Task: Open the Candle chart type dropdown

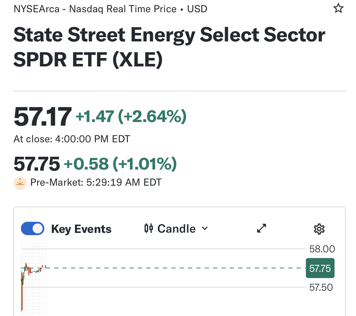Action: tap(176, 229)
